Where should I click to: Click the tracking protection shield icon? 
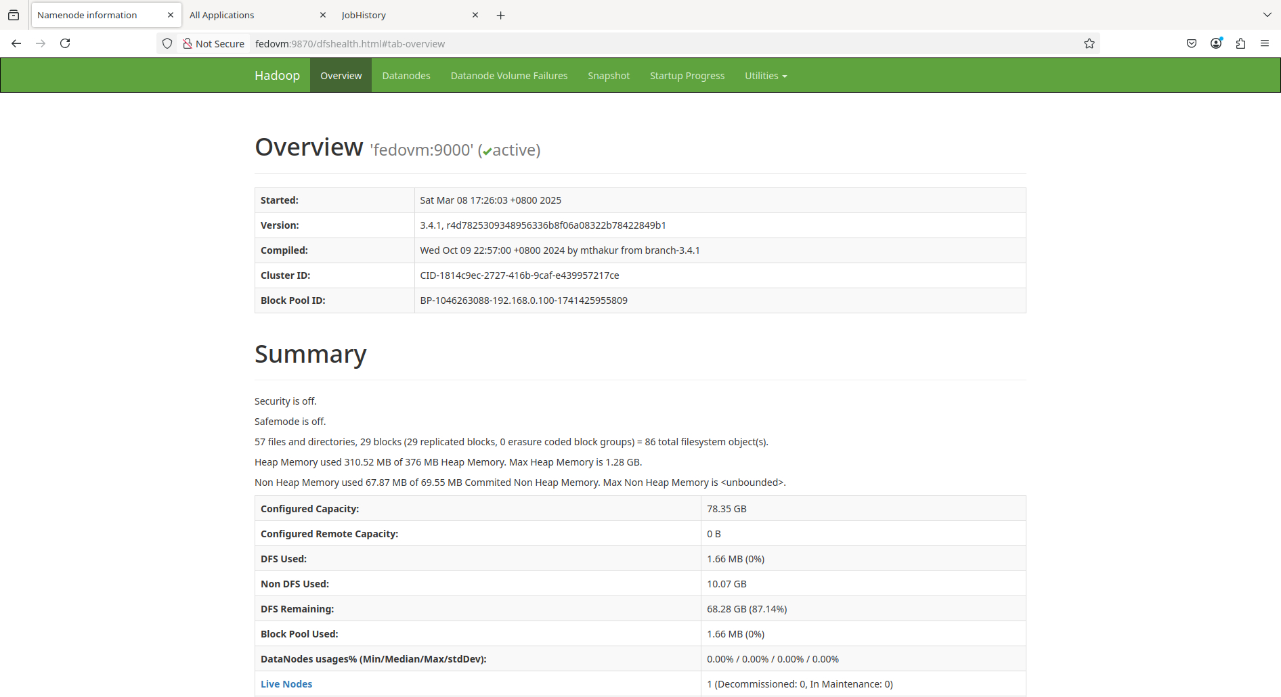point(167,43)
